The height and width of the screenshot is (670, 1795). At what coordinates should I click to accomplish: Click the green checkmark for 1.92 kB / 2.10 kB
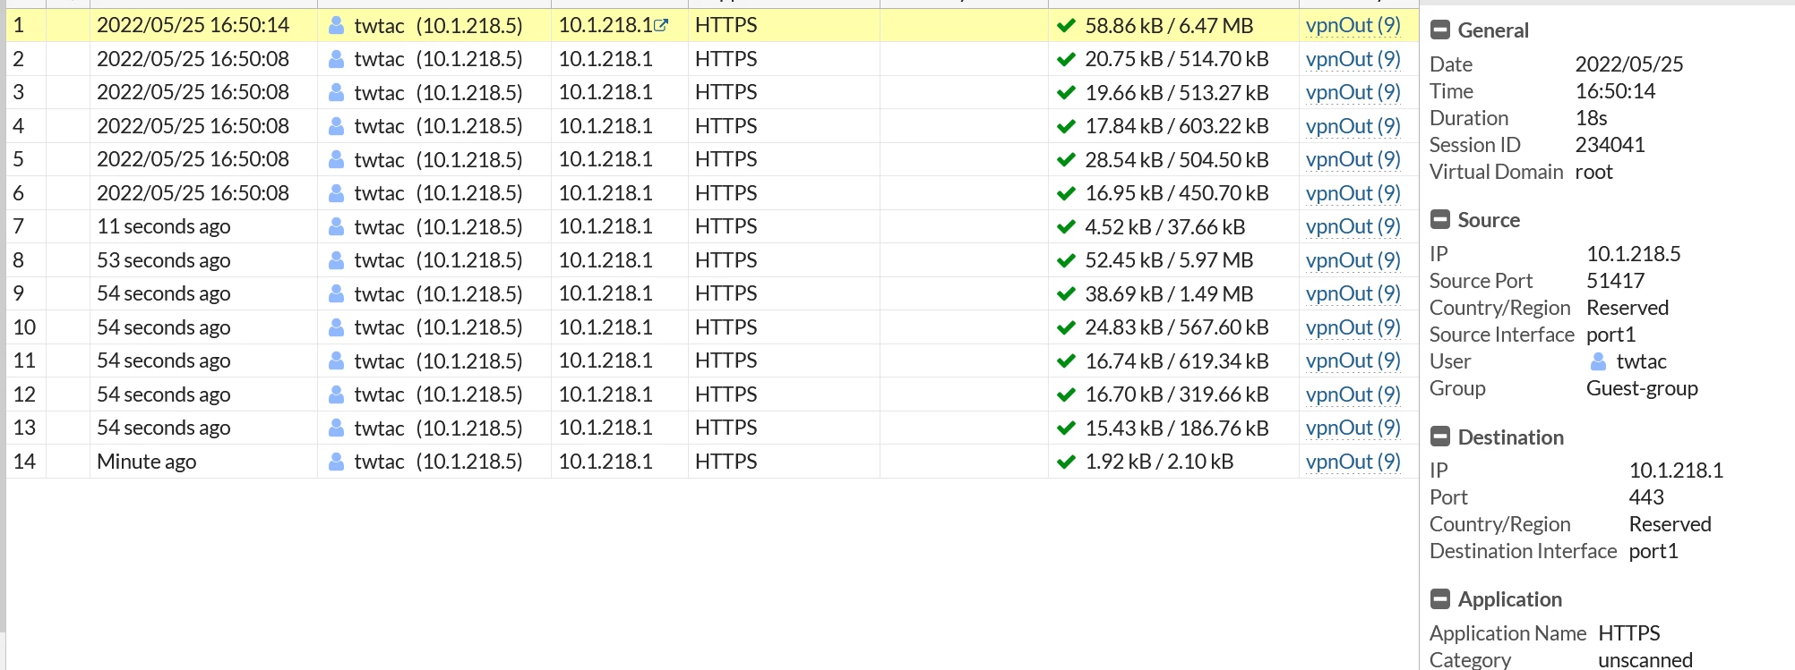[1066, 462]
